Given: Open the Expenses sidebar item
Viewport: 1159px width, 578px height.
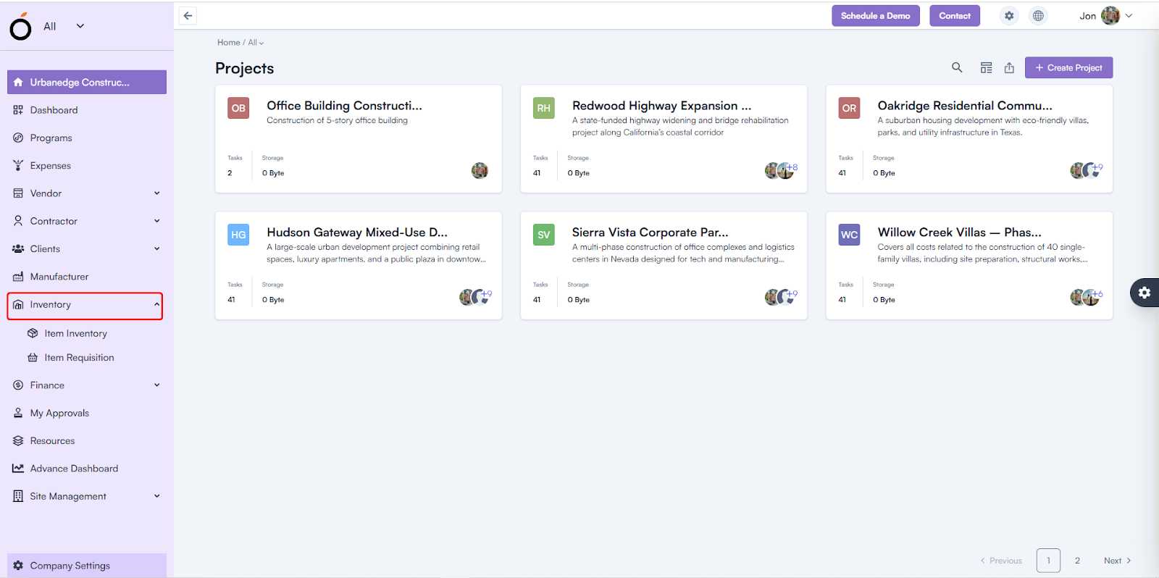Looking at the screenshot, I should pyautogui.click(x=50, y=166).
